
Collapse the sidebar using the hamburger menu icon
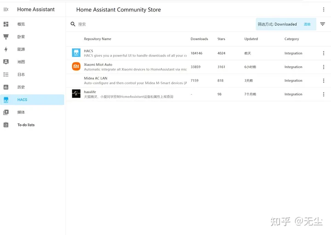pos(6,10)
